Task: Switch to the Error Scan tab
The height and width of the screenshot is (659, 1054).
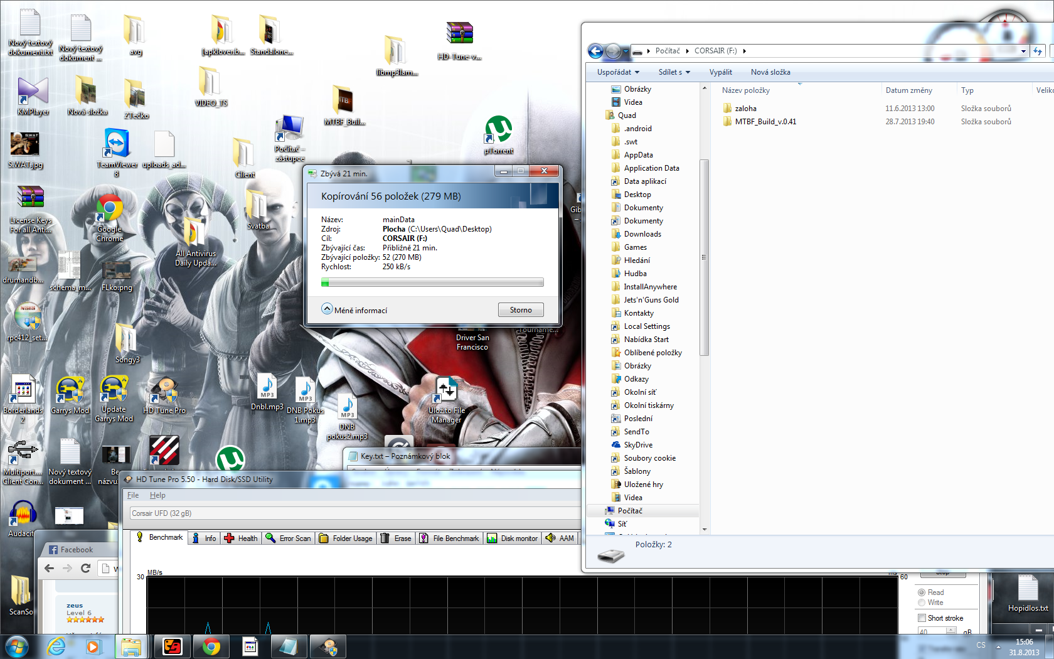Action: [x=288, y=538]
